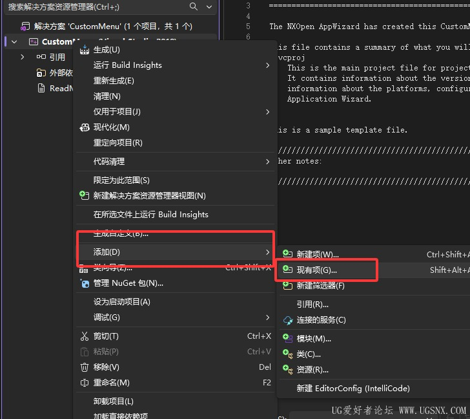Expand the arrow beside 添加(D)
This screenshot has width=470, height=419.
268,252
